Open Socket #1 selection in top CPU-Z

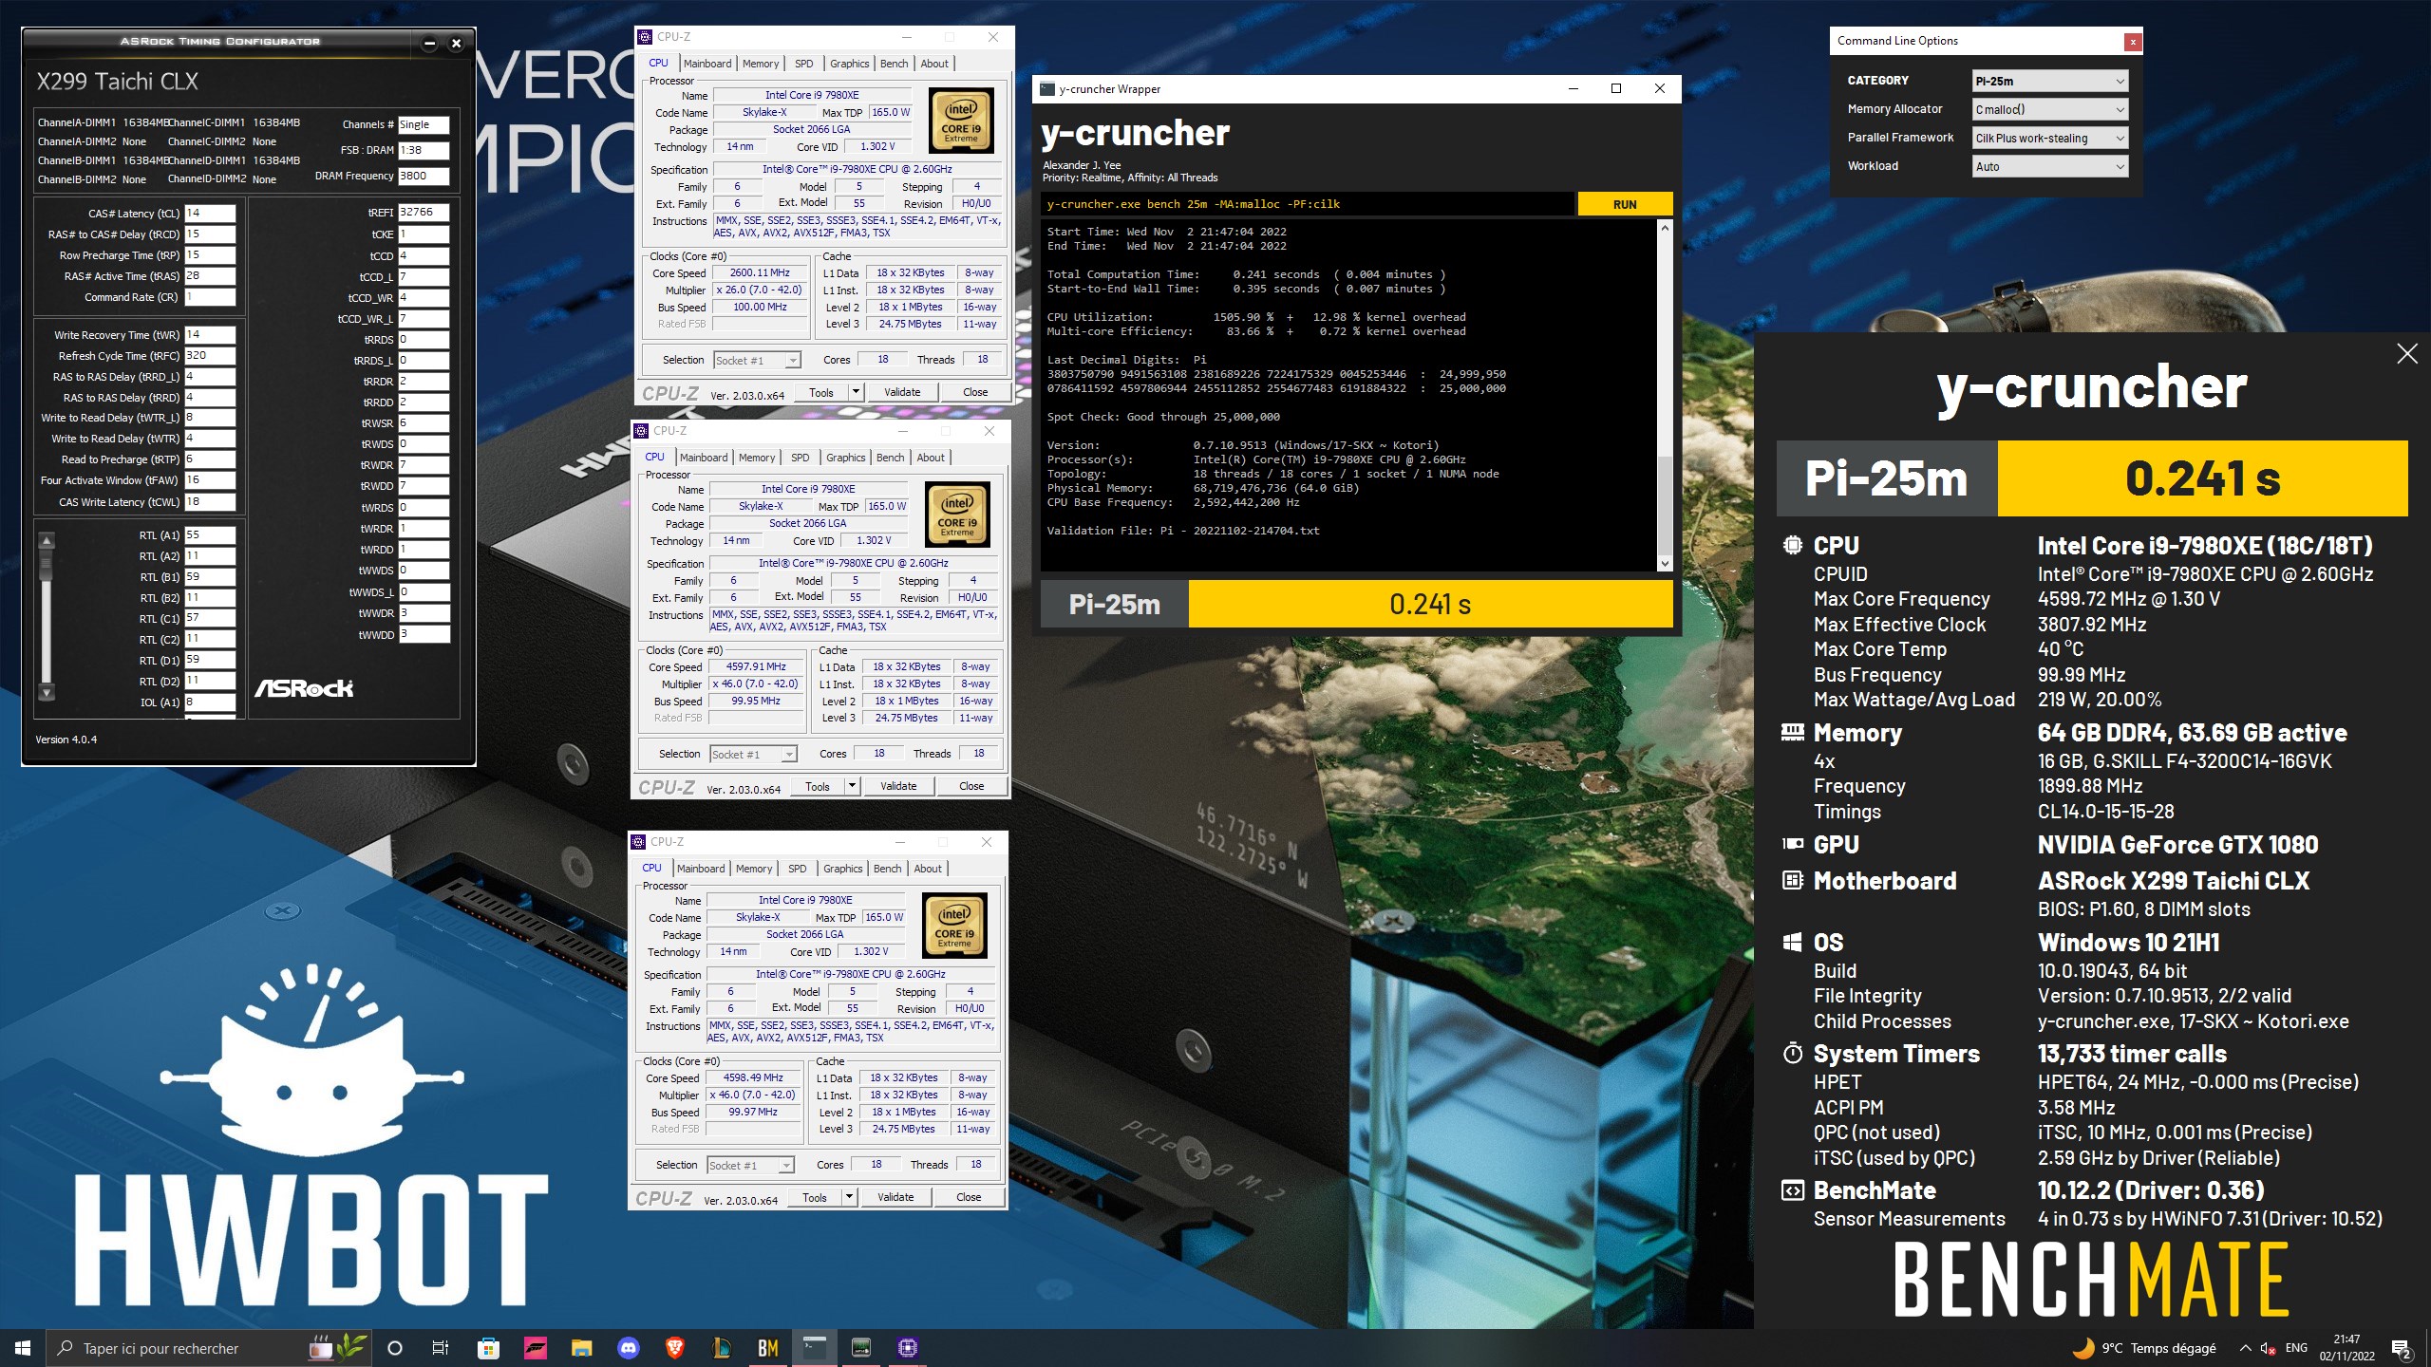coord(757,360)
